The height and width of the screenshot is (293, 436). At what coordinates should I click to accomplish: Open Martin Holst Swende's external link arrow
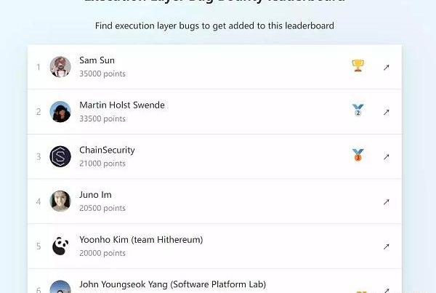tap(387, 112)
